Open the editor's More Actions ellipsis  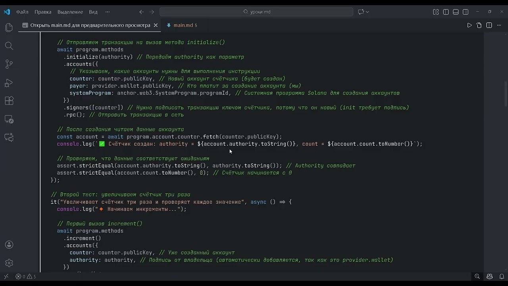pos(499,25)
